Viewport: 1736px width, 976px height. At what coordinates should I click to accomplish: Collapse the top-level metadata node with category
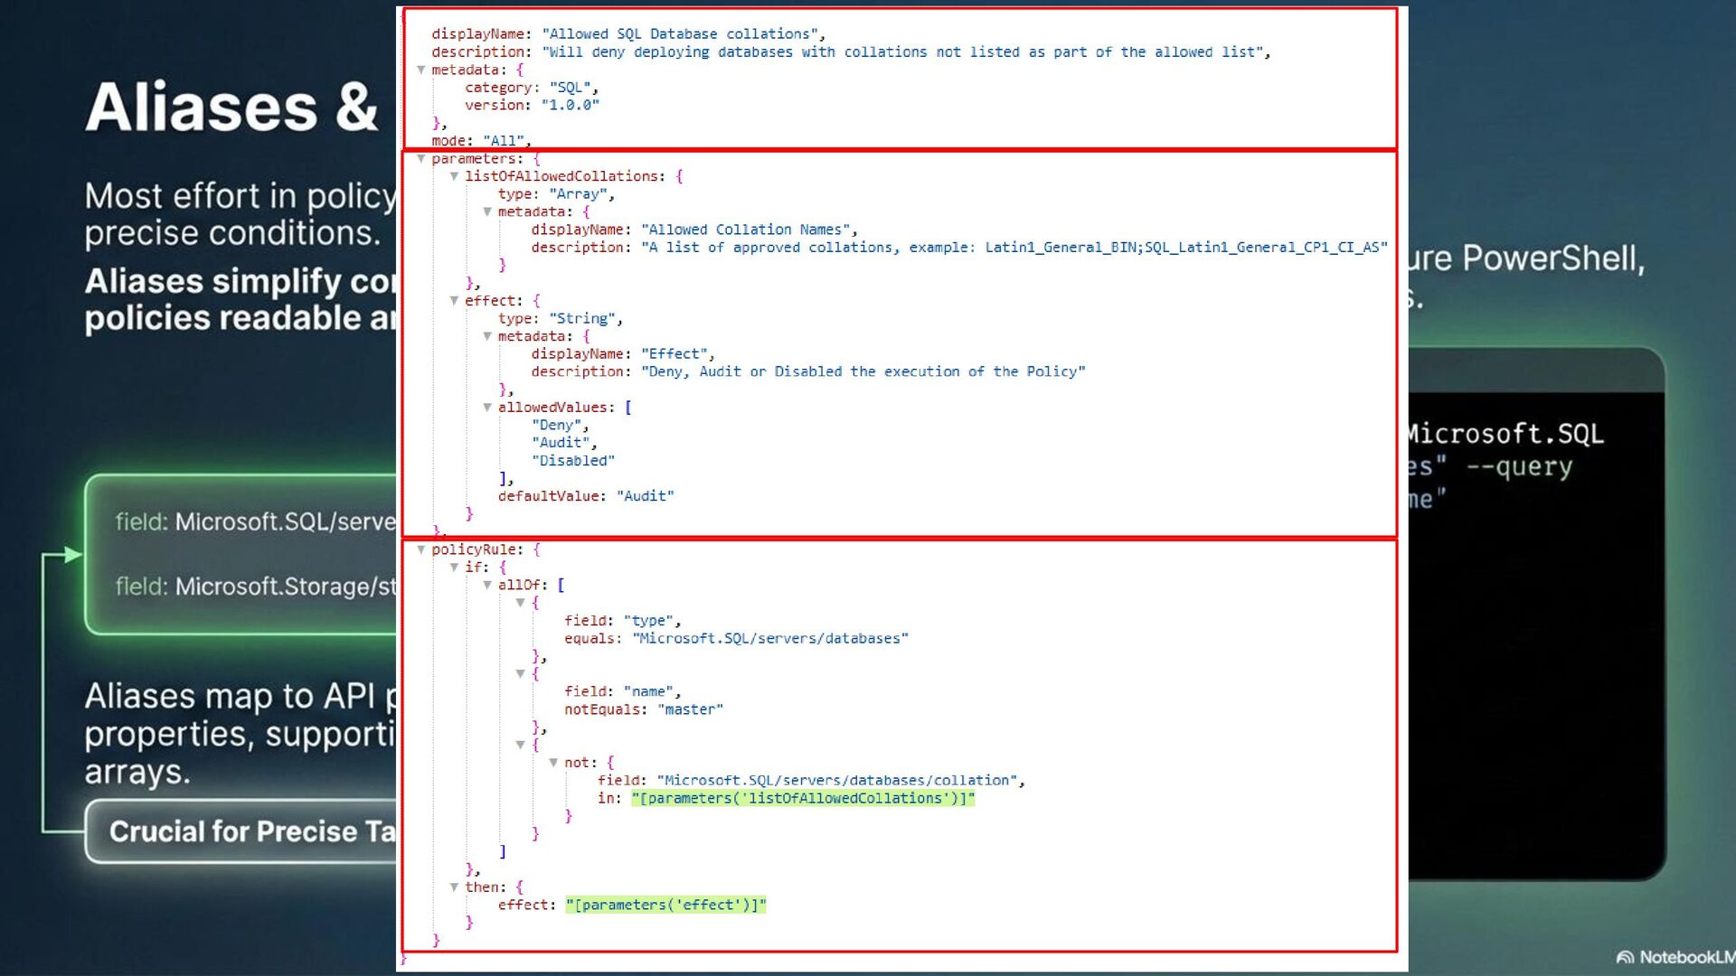pyautogui.click(x=420, y=70)
